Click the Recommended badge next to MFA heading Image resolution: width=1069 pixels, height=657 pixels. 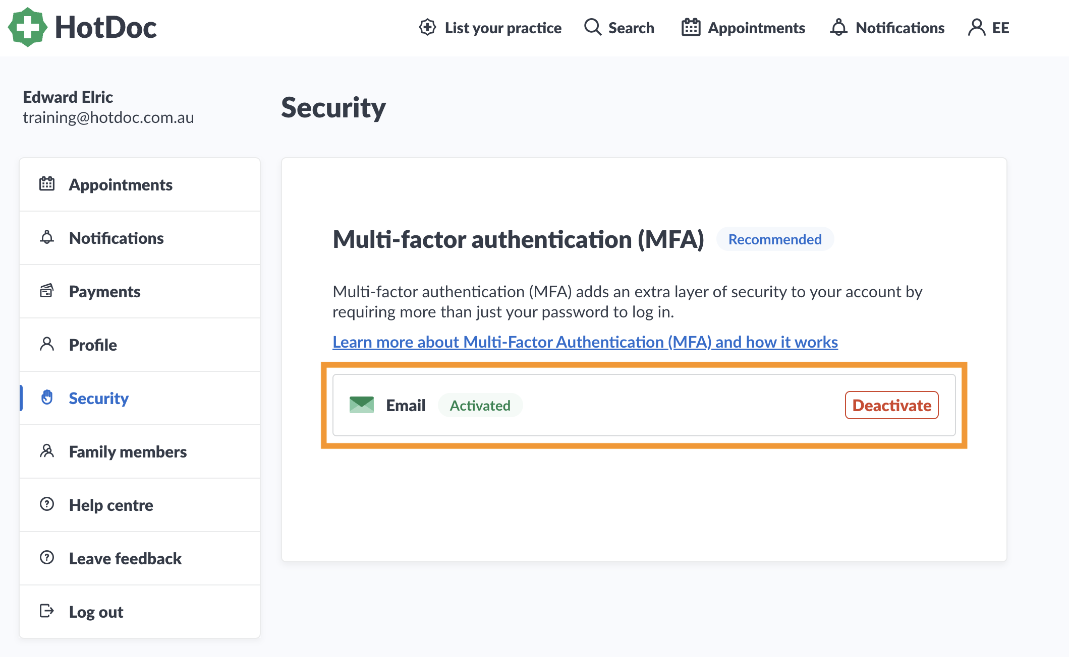(x=775, y=239)
